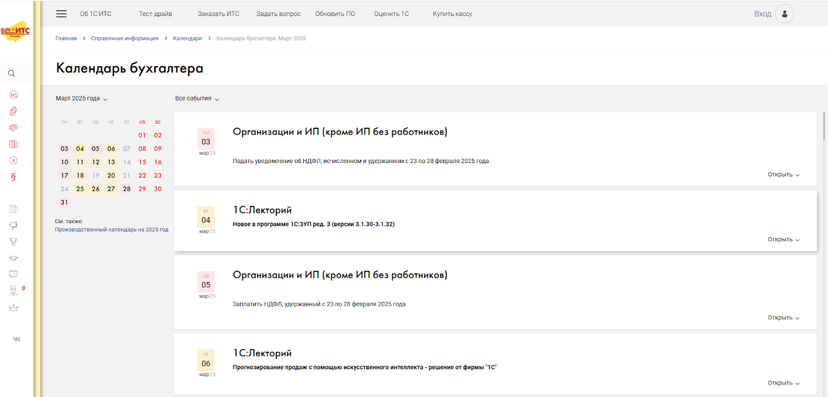The height and width of the screenshot is (397, 828).
Task: Click the 1С:ИТС logo
Action: click(x=16, y=32)
